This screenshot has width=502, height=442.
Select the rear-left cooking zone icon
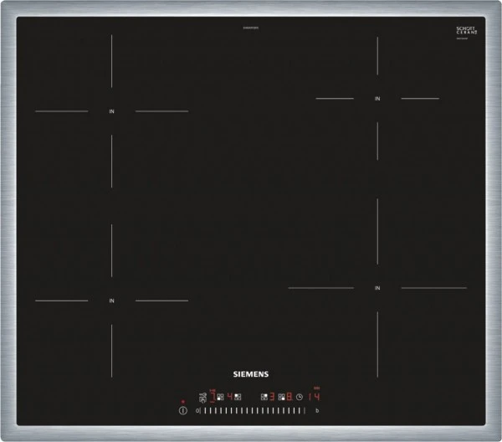click(238, 397)
